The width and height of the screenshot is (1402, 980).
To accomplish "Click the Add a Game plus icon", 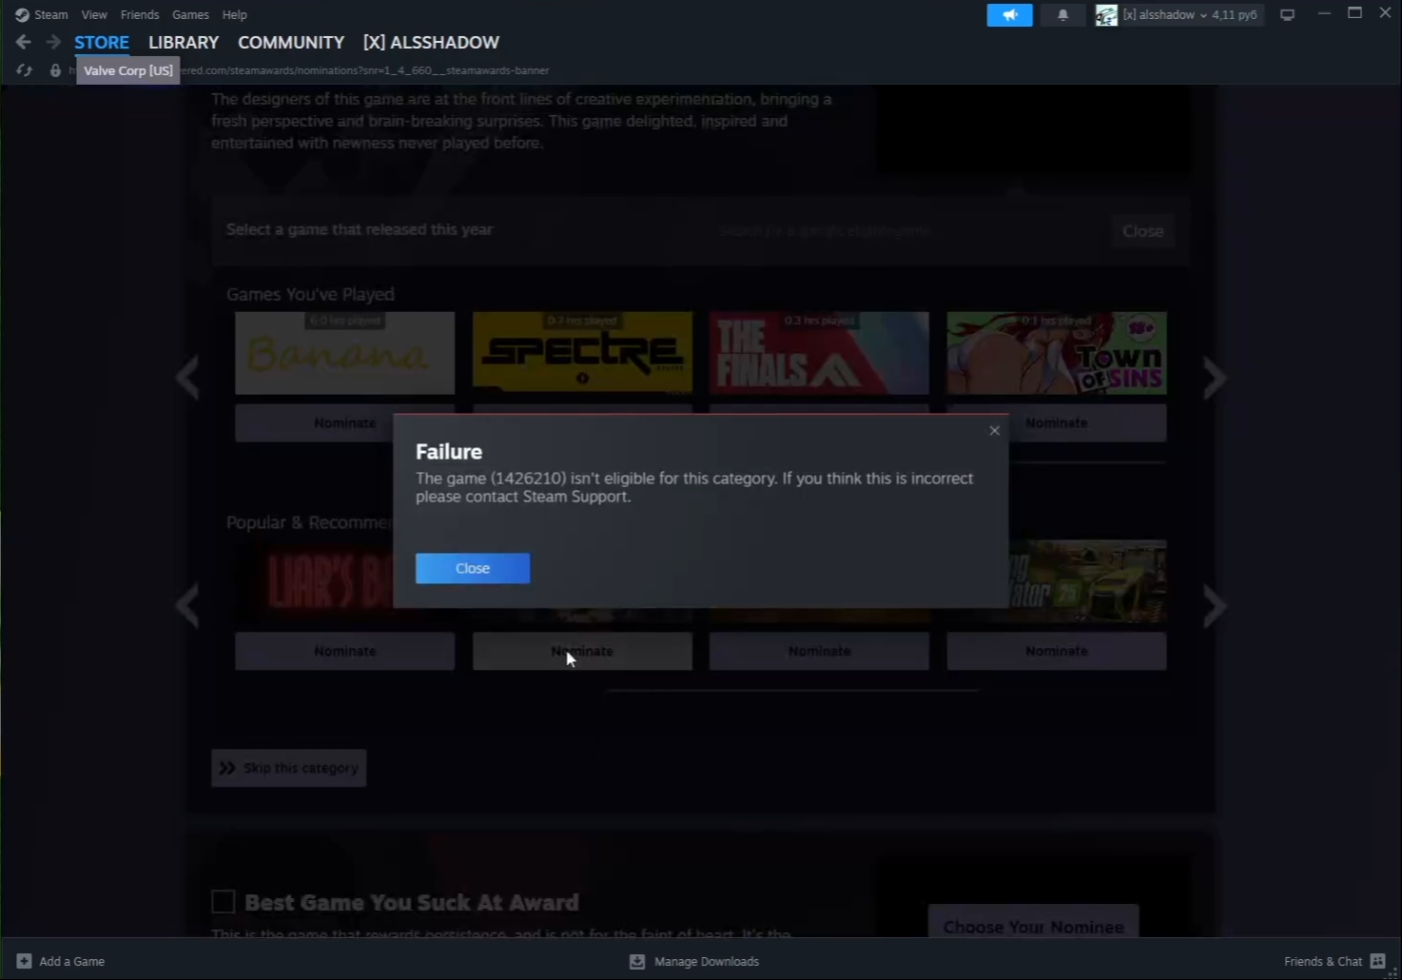I will pyautogui.click(x=24, y=961).
